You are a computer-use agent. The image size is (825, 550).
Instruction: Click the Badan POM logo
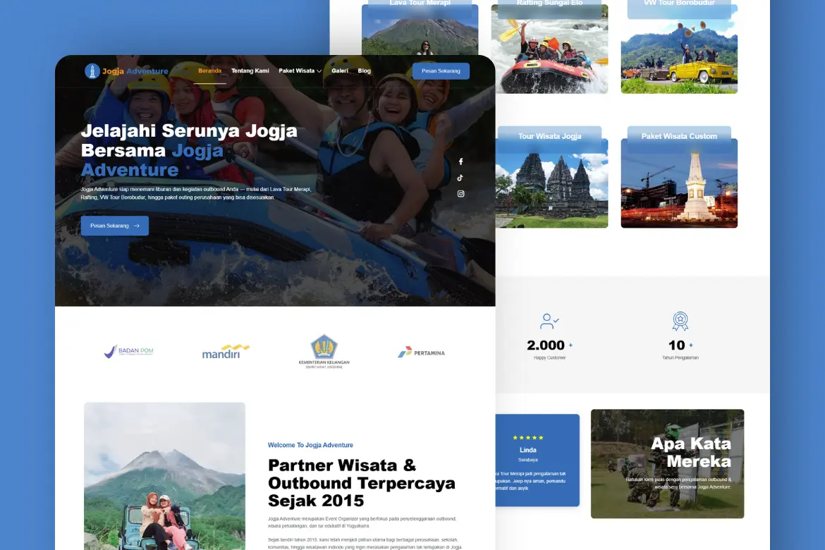128,351
